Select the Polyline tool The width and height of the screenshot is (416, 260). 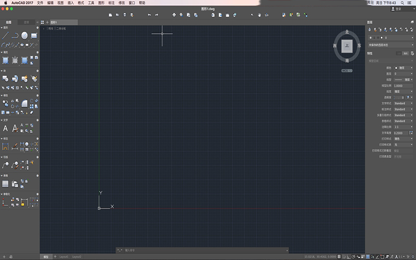click(15, 35)
